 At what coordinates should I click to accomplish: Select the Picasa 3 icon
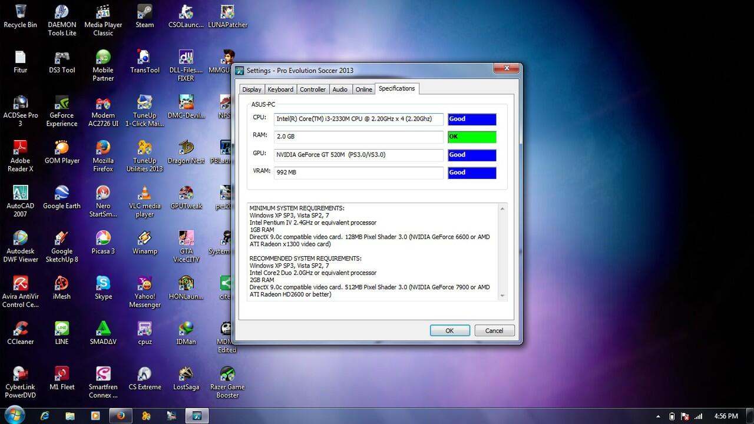point(103,243)
